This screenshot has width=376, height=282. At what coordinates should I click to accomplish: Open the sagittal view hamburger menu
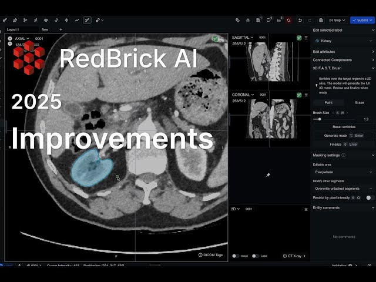(x=306, y=38)
